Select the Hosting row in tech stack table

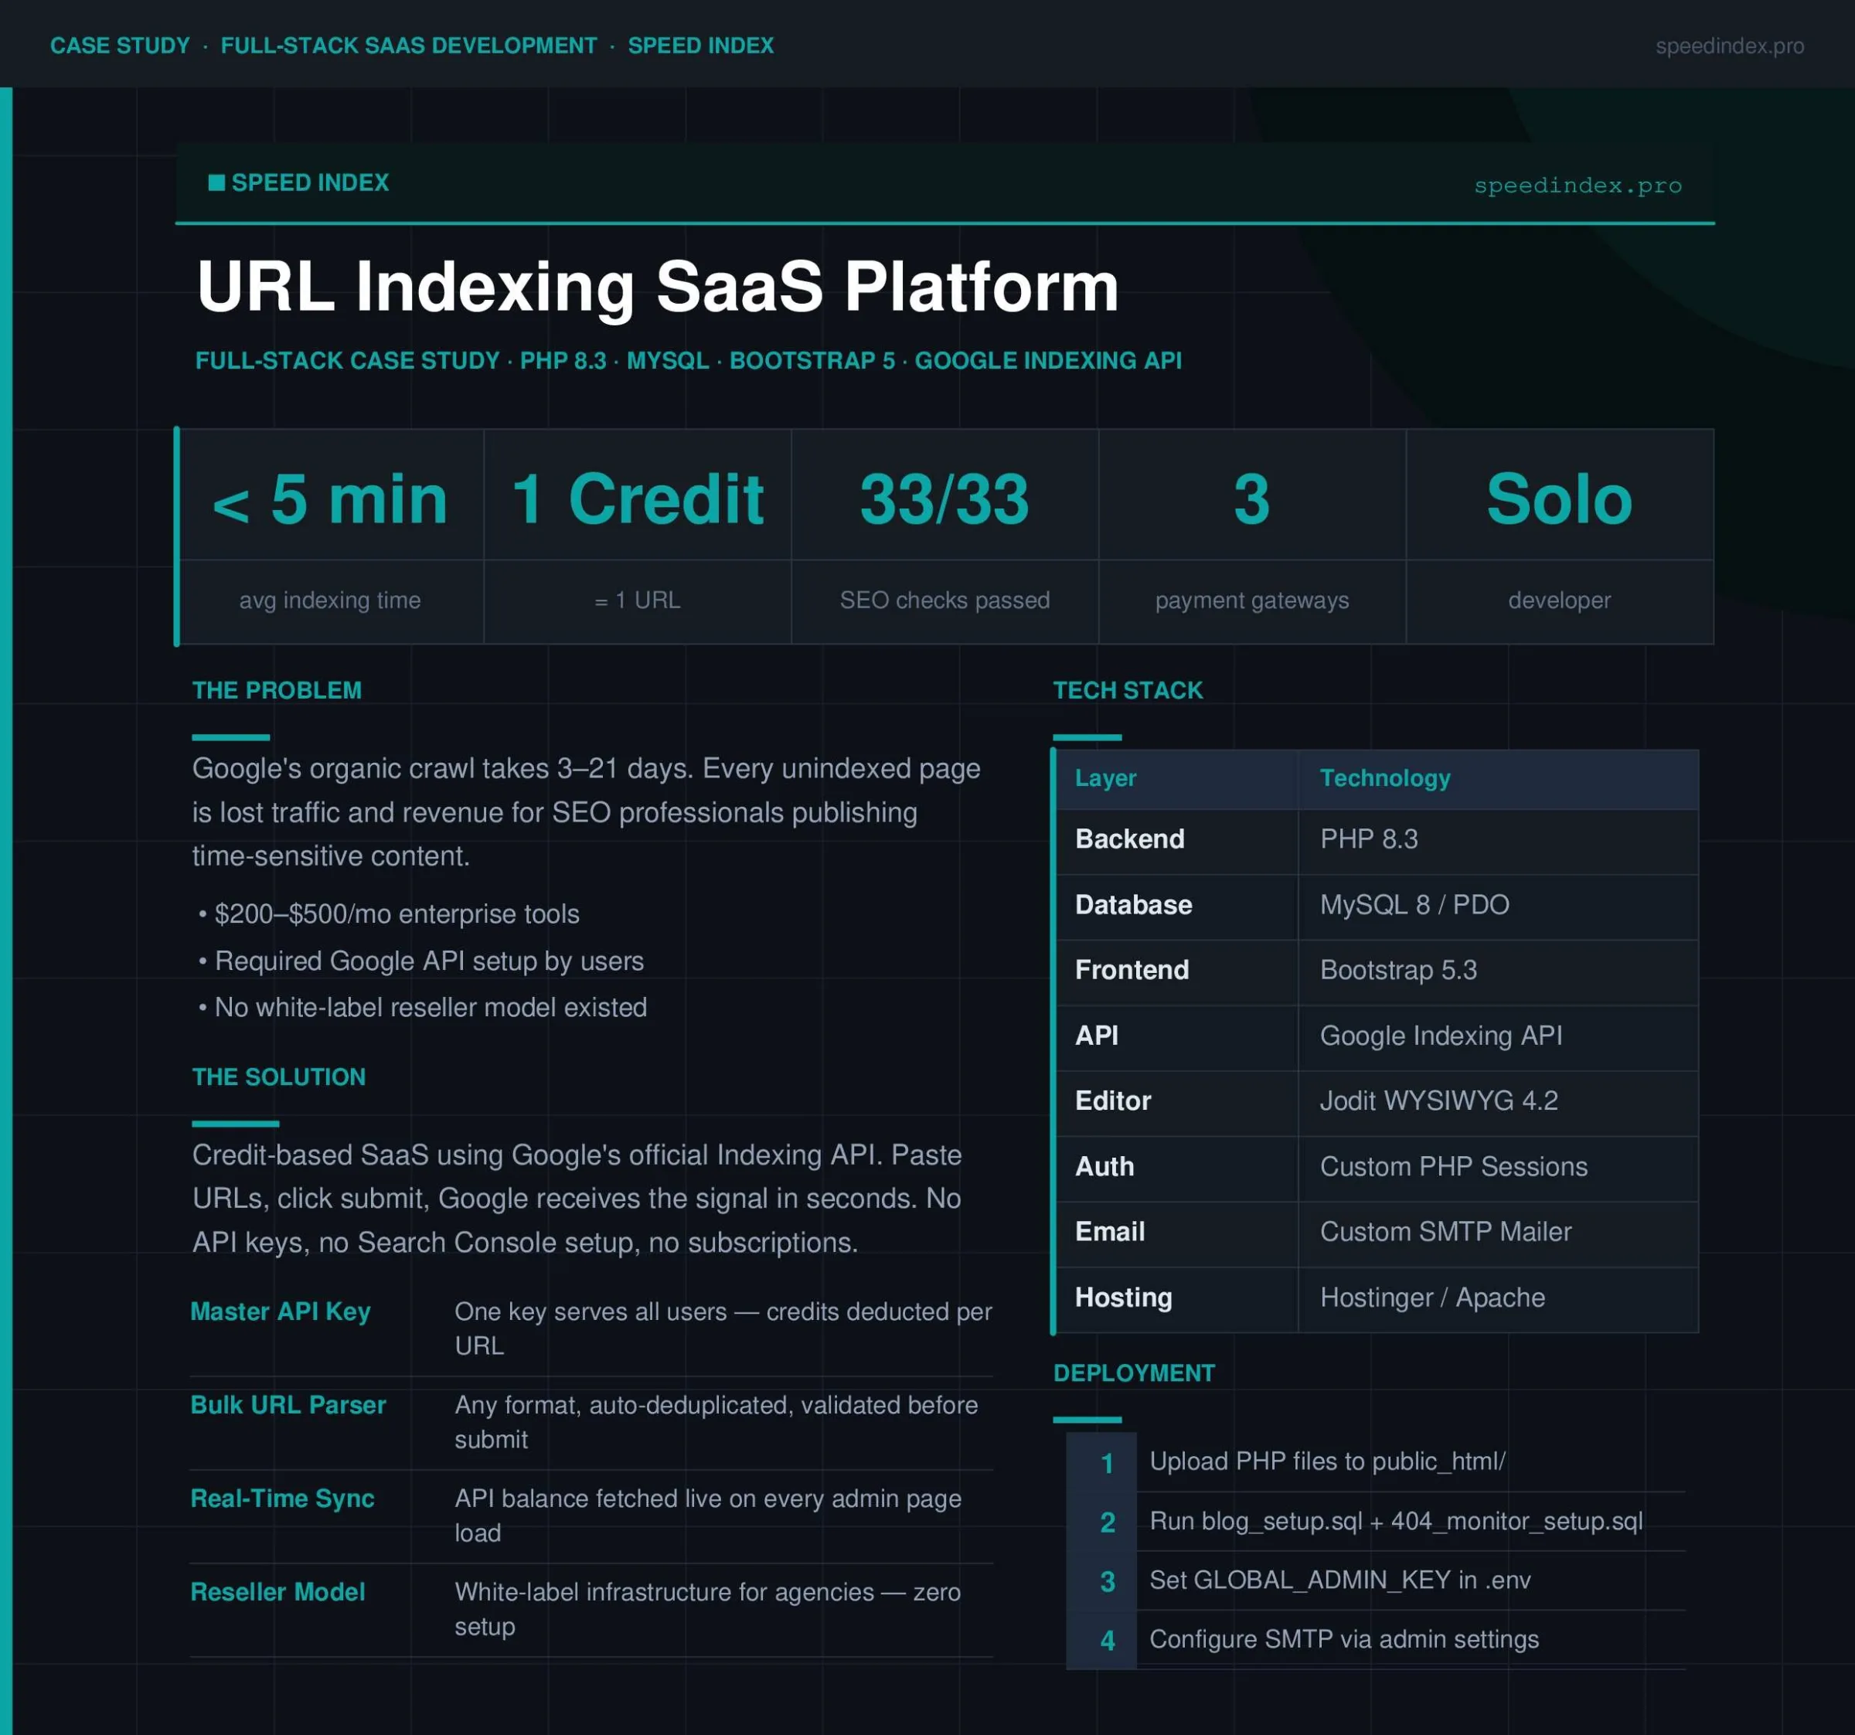point(1124,1298)
